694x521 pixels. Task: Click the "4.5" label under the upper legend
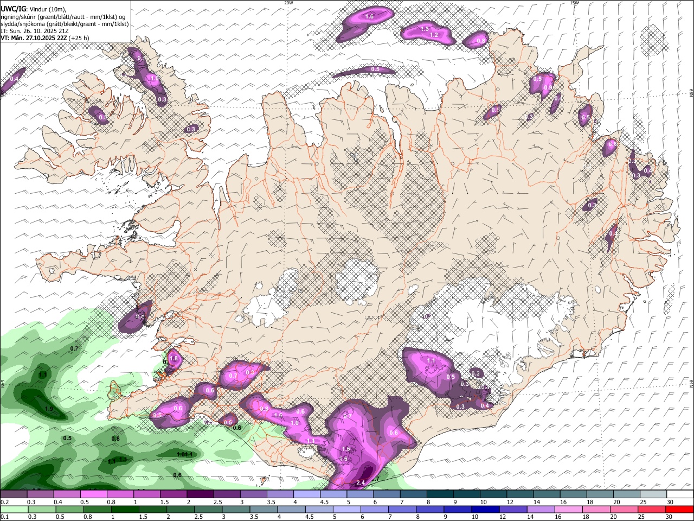[324, 502]
